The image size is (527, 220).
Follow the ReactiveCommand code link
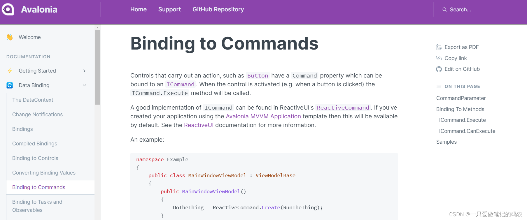point(343,108)
